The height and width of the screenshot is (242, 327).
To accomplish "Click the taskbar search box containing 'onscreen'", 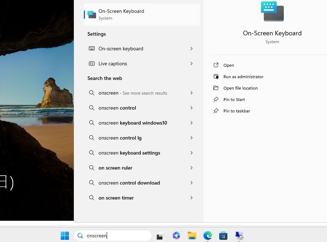I will [112, 236].
